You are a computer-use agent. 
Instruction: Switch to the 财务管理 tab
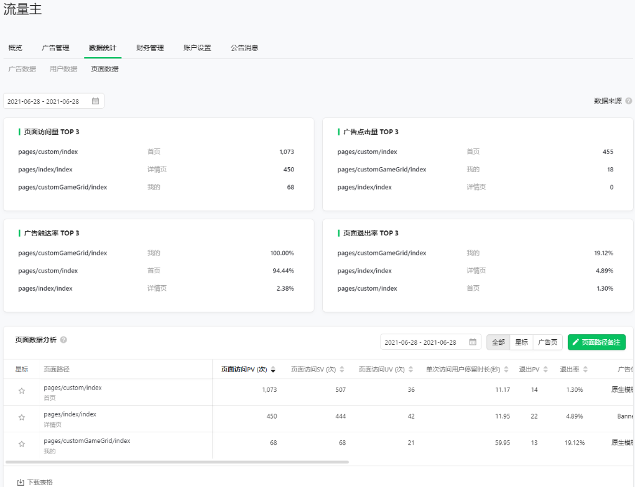click(x=150, y=48)
